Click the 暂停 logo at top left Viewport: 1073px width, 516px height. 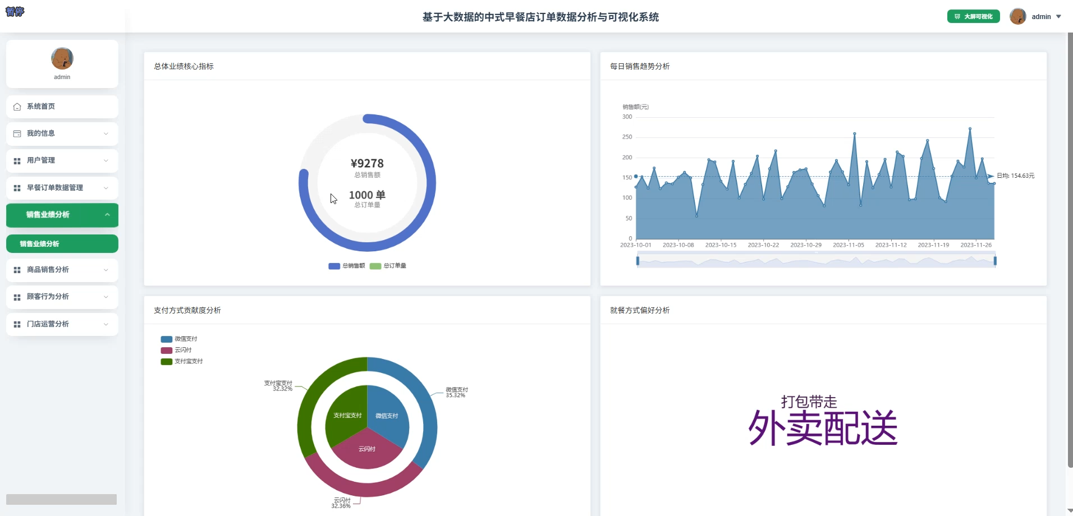click(15, 11)
